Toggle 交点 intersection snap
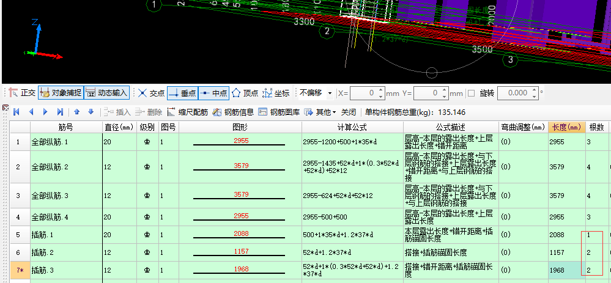Screen dimensions: 611x283 [x=152, y=93]
